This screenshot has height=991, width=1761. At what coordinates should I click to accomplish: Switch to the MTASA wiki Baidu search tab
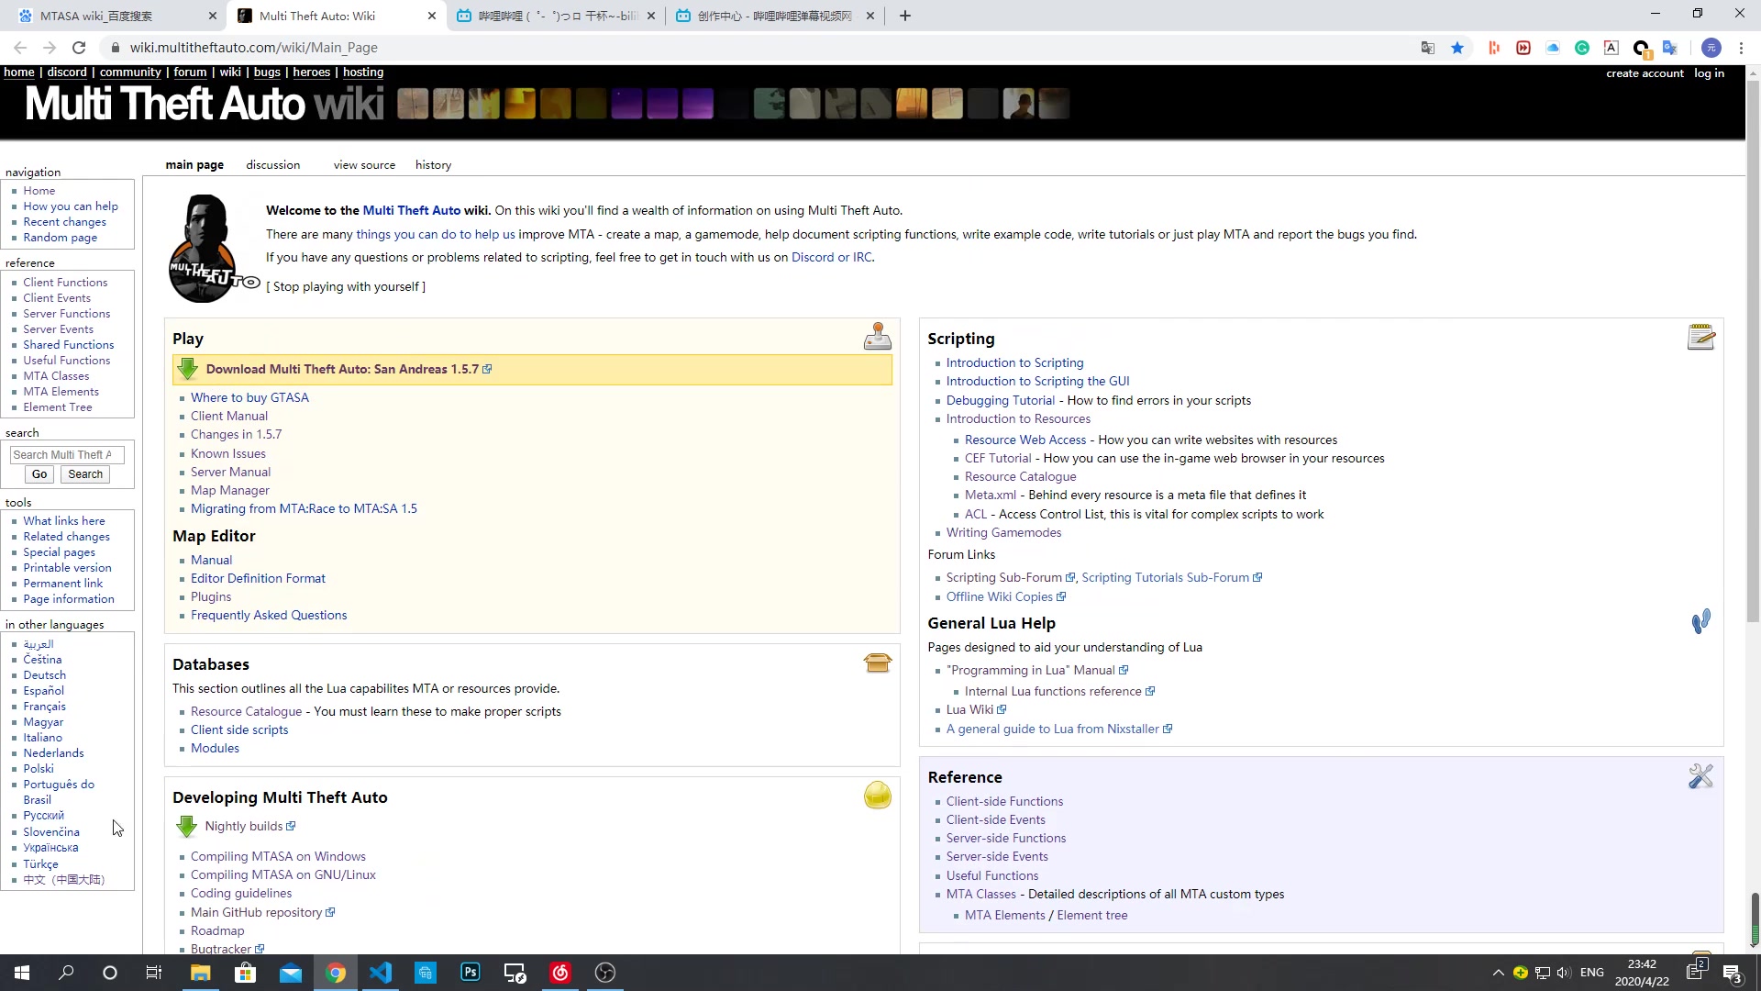(x=114, y=16)
